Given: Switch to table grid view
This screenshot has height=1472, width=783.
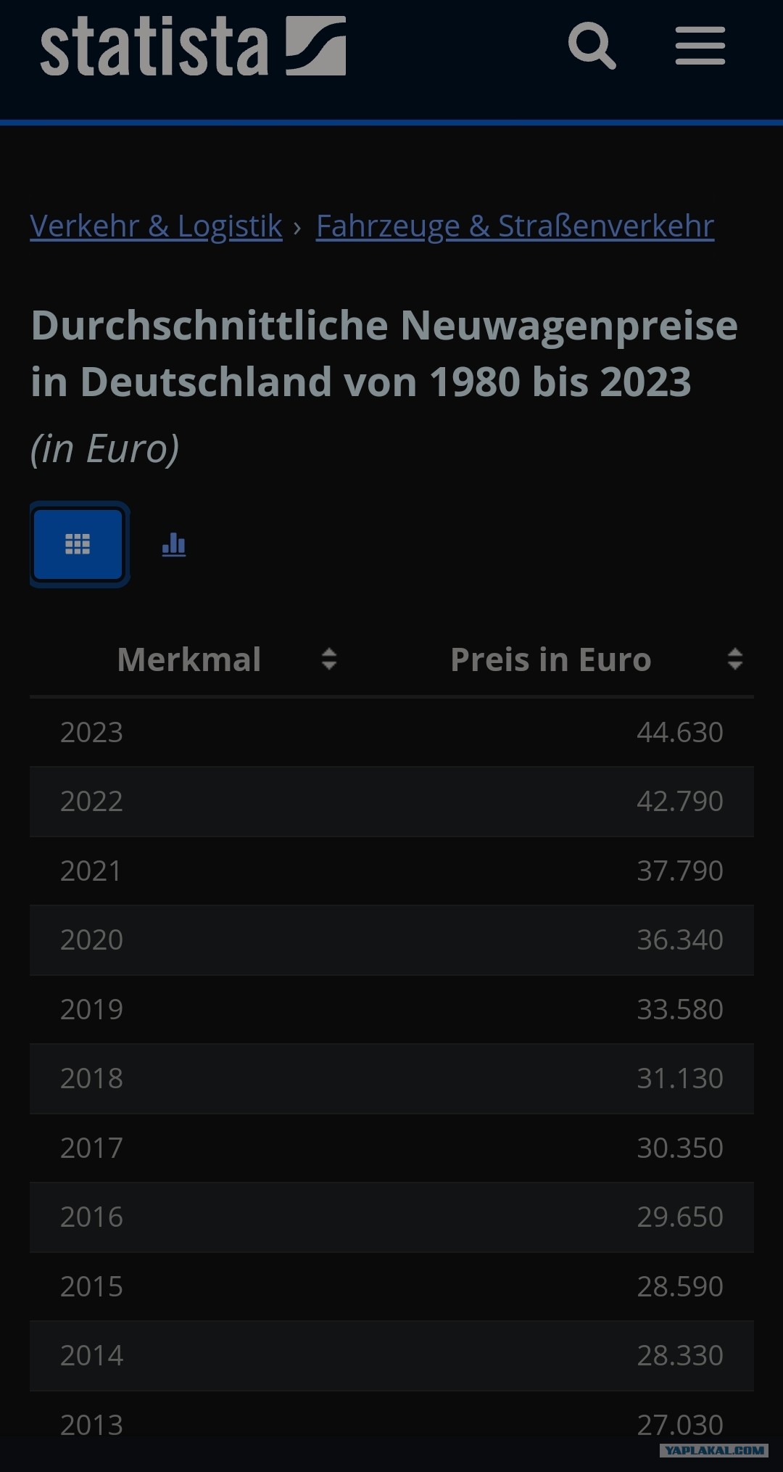Looking at the screenshot, I should coord(78,544).
